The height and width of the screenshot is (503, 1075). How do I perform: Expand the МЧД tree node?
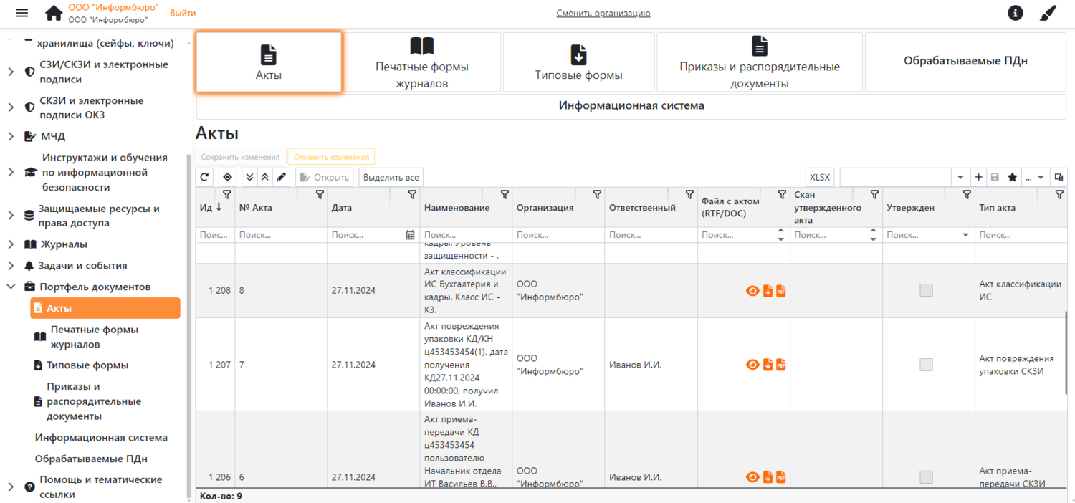pyautogui.click(x=11, y=136)
